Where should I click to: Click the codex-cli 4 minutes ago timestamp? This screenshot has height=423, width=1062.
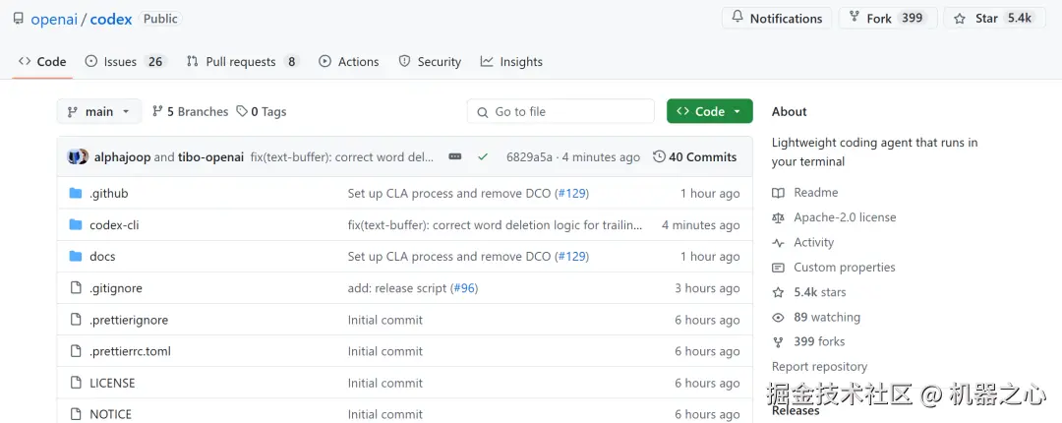click(x=701, y=225)
